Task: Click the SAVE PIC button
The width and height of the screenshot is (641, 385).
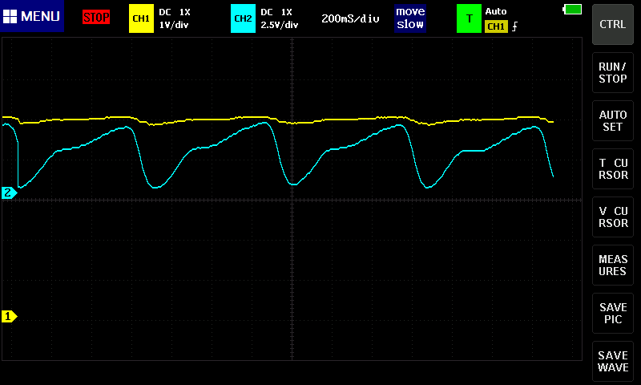Action: 613,314
